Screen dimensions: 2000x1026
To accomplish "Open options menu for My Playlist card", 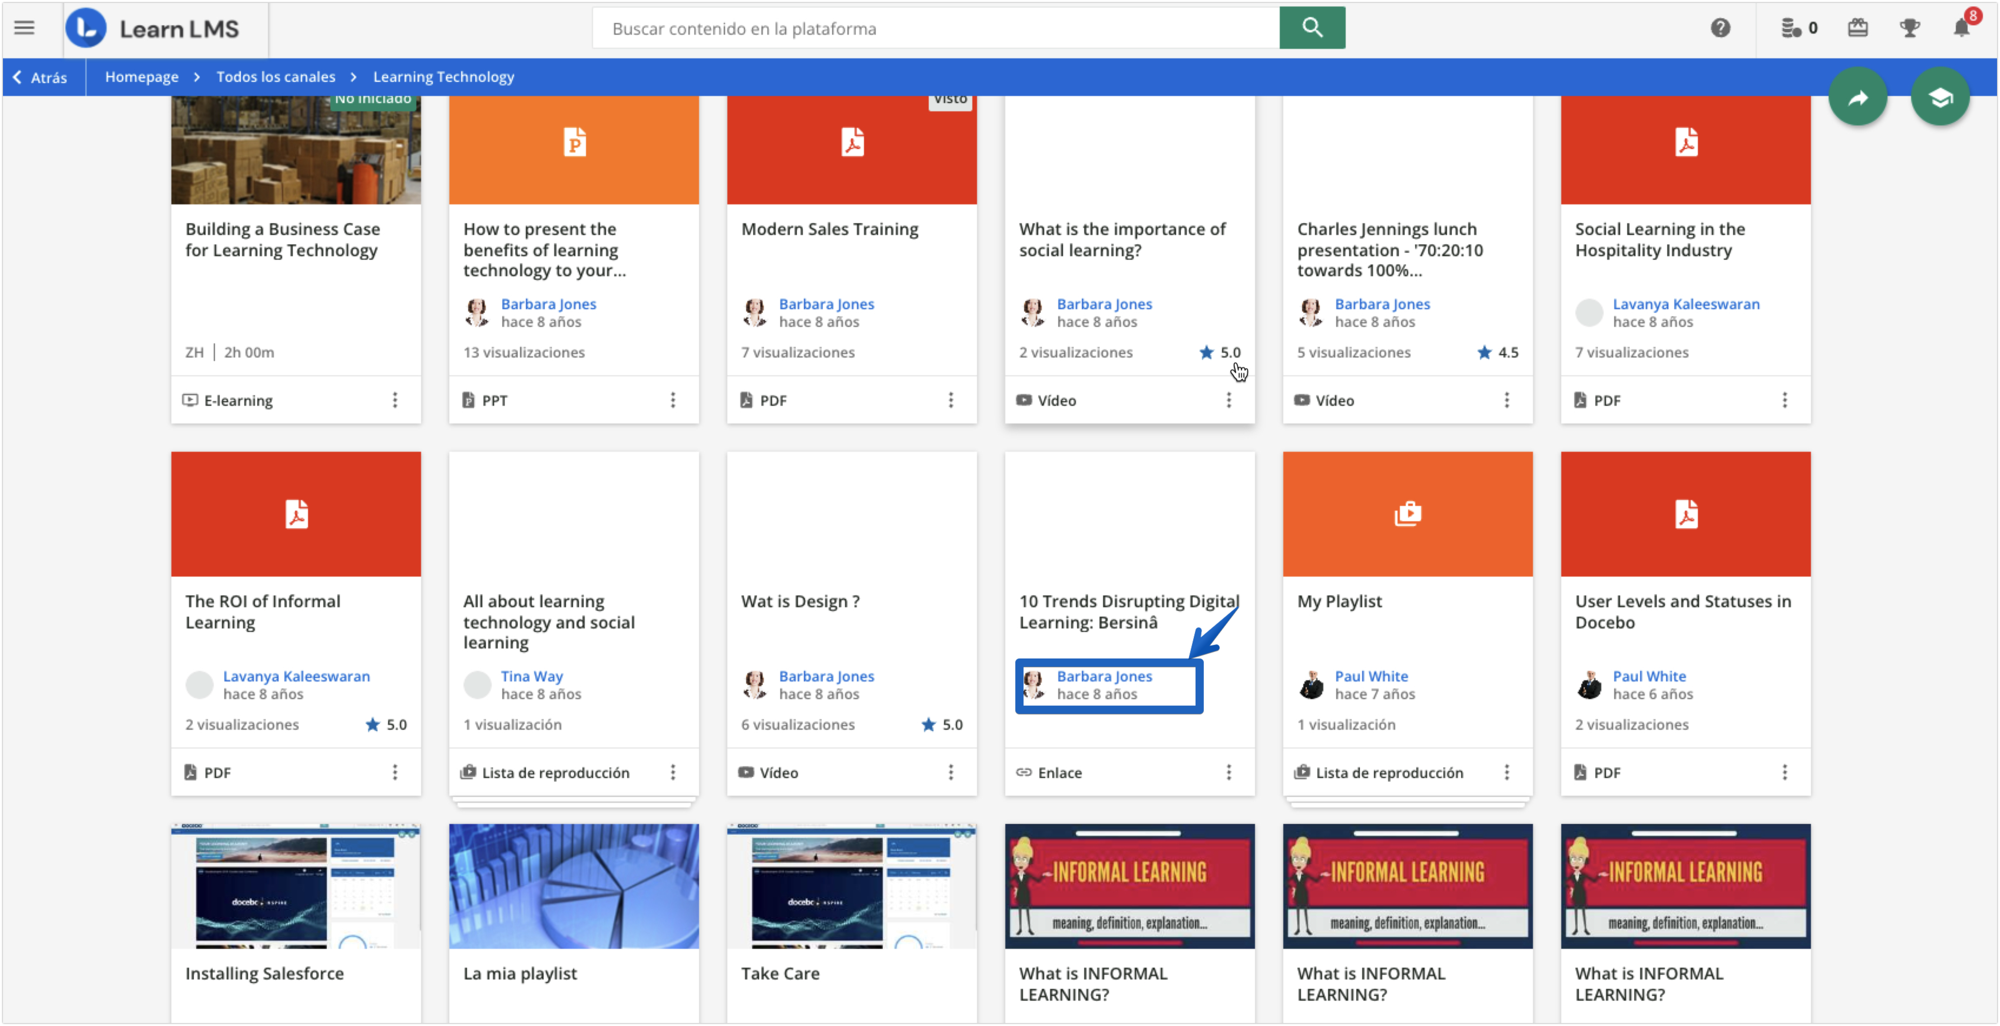I will pyautogui.click(x=1507, y=772).
